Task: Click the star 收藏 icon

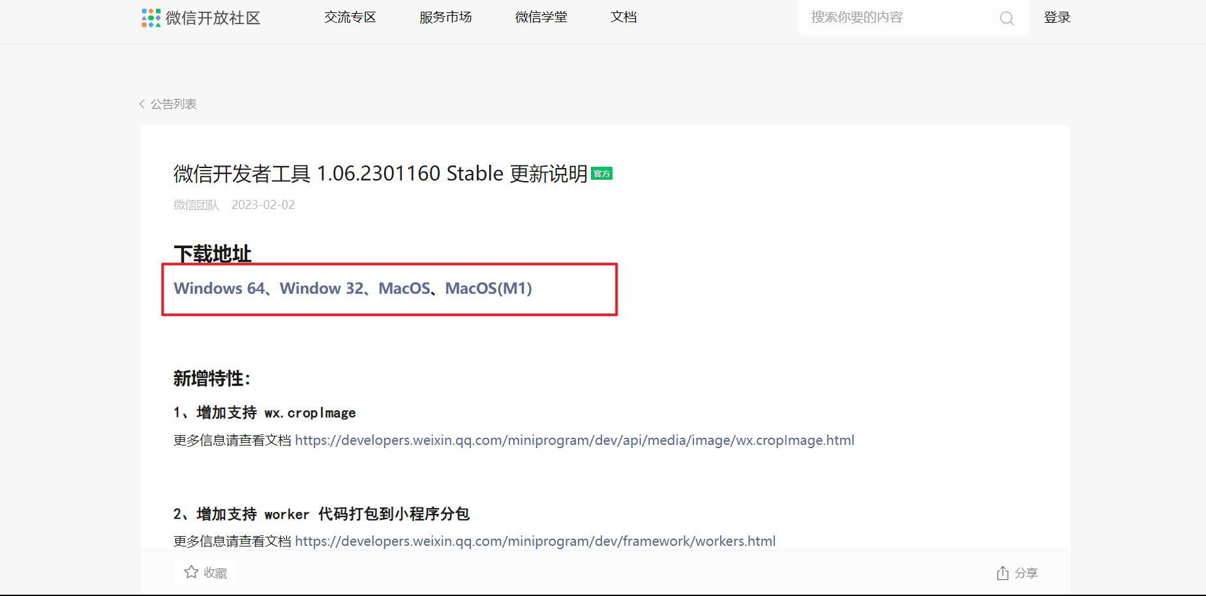Action: click(x=191, y=572)
